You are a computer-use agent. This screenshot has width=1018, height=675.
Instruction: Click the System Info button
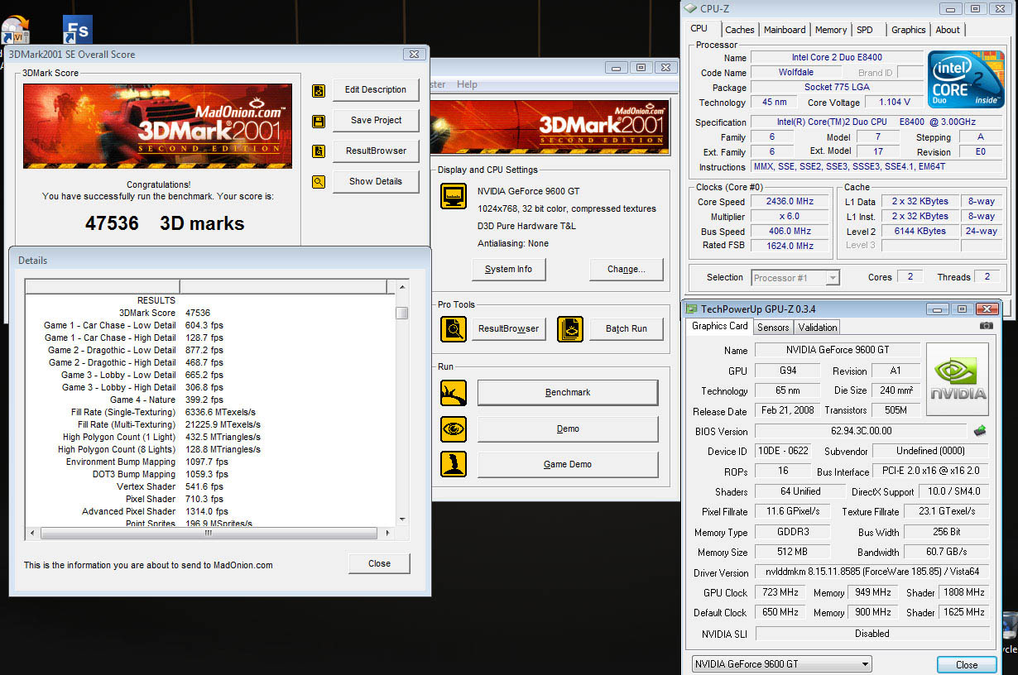tap(508, 270)
